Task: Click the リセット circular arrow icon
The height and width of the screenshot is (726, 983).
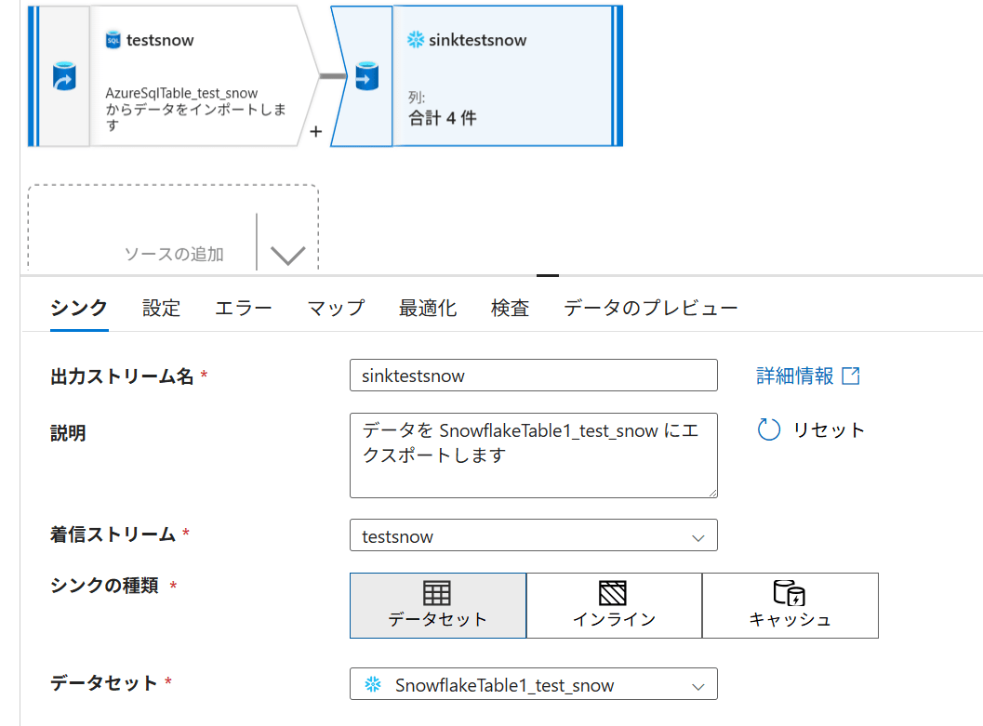Action: click(x=768, y=429)
